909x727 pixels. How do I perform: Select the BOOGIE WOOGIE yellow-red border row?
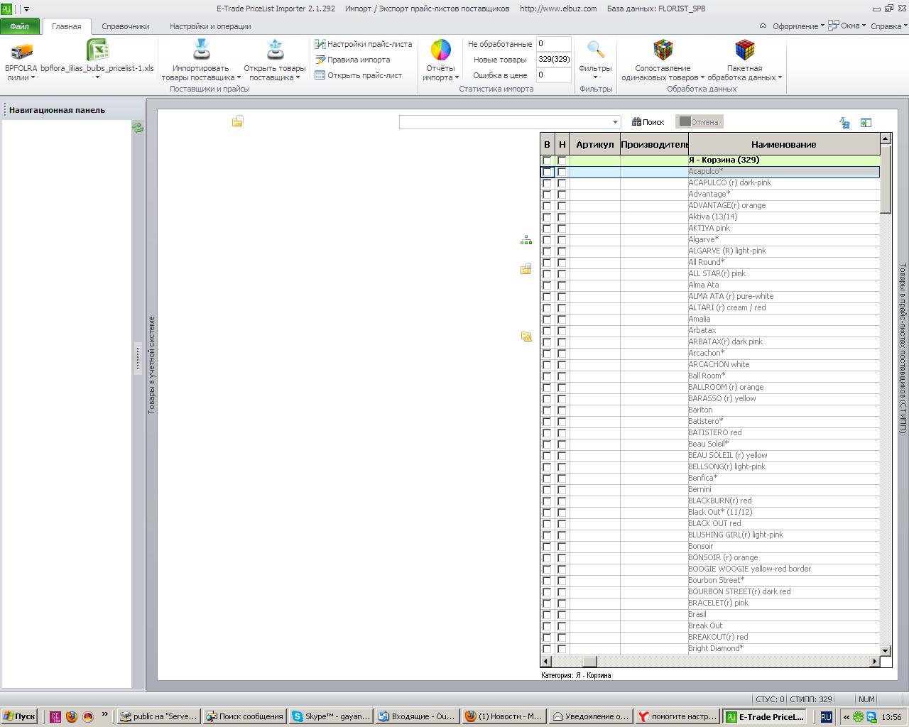coord(710,569)
